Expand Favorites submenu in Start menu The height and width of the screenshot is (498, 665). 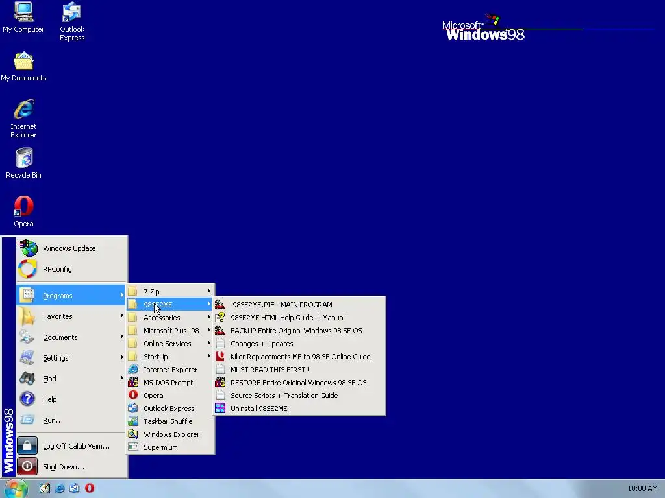click(x=71, y=316)
